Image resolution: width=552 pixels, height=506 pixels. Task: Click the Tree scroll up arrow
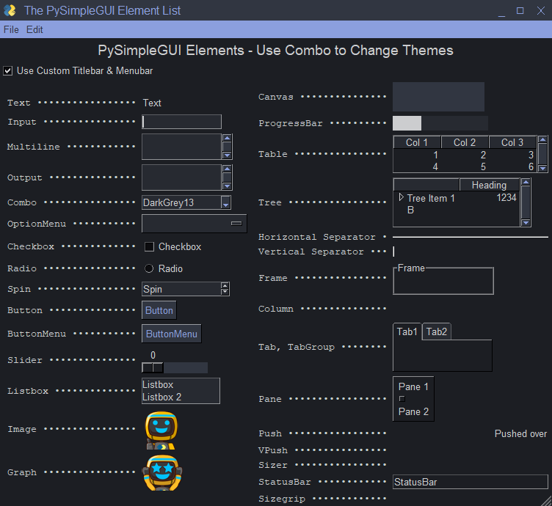click(526, 183)
